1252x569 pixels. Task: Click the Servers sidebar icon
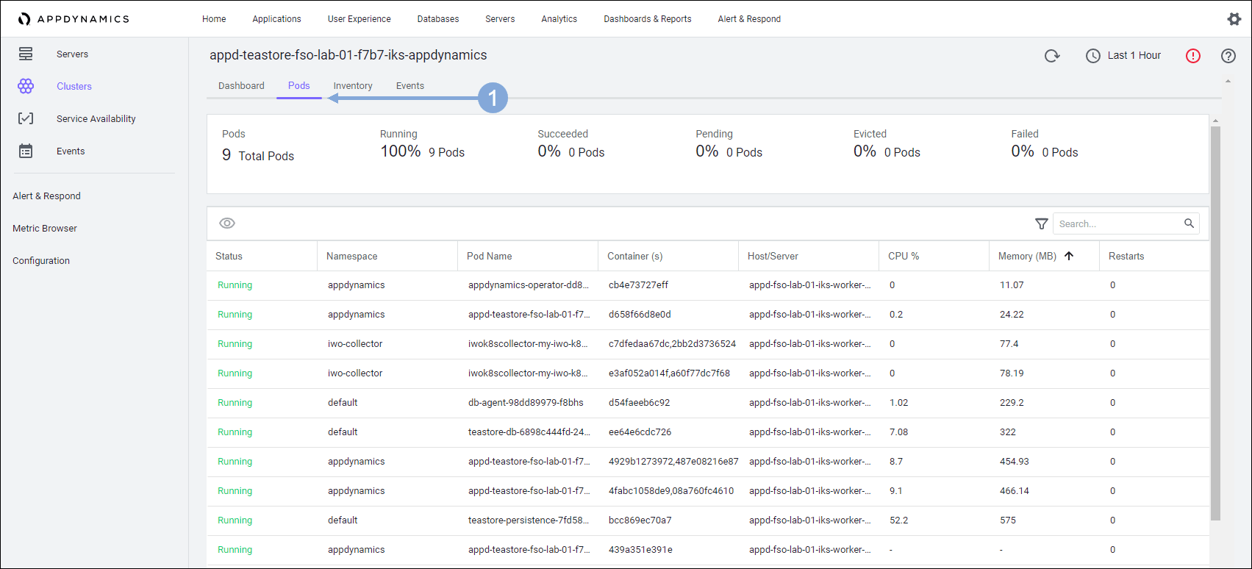pyautogui.click(x=26, y=54)
